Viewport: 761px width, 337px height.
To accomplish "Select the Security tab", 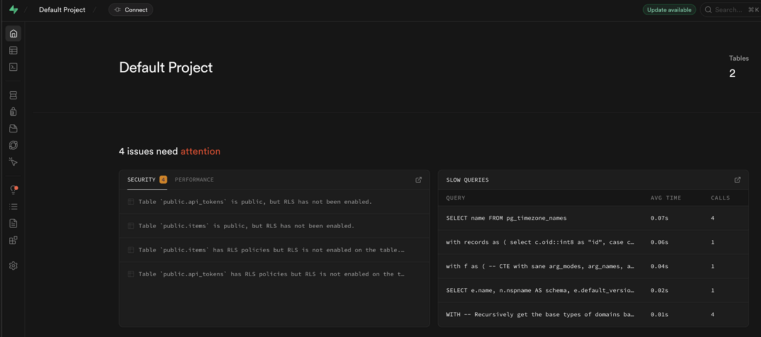I will coord(141,180).
